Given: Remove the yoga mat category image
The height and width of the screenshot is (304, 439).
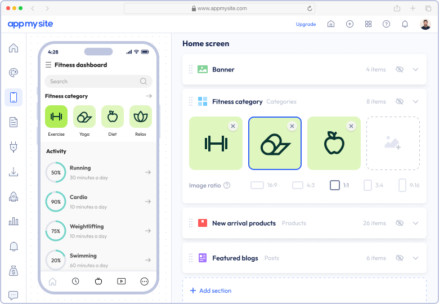Looking at the screenshot, I should tap(292, 126).
